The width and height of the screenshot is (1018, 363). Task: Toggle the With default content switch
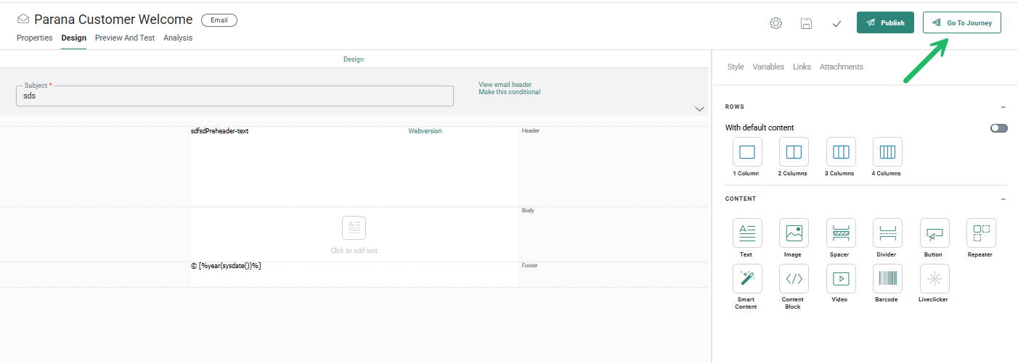click(x=998, y=128)
